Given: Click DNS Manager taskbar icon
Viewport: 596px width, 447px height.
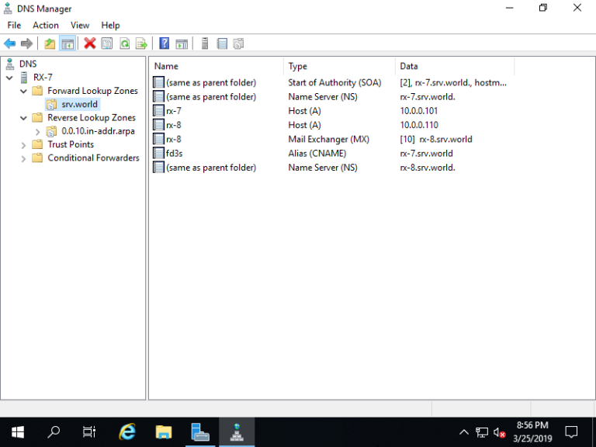Looking at the screenshot, I should coord(237,431).
